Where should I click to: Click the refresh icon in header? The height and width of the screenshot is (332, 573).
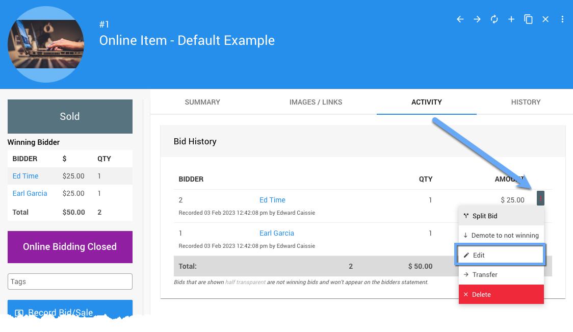tap(494, 19)
